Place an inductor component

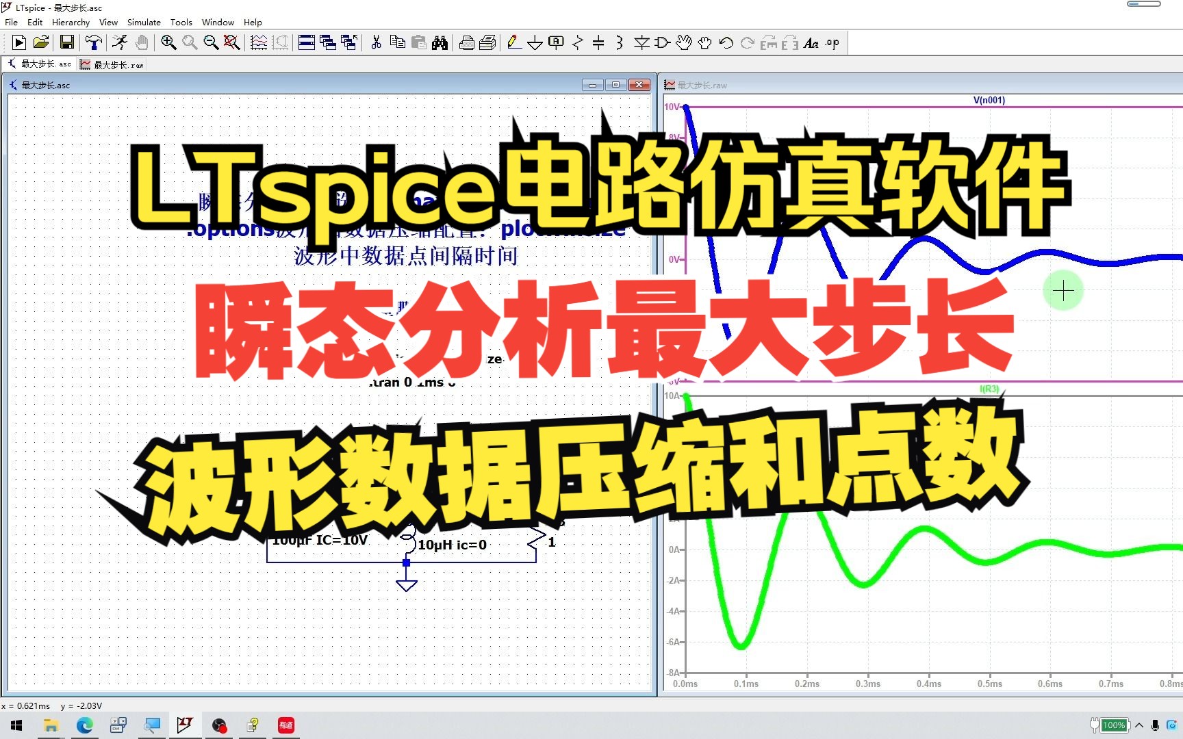click(x=618, y=42)
